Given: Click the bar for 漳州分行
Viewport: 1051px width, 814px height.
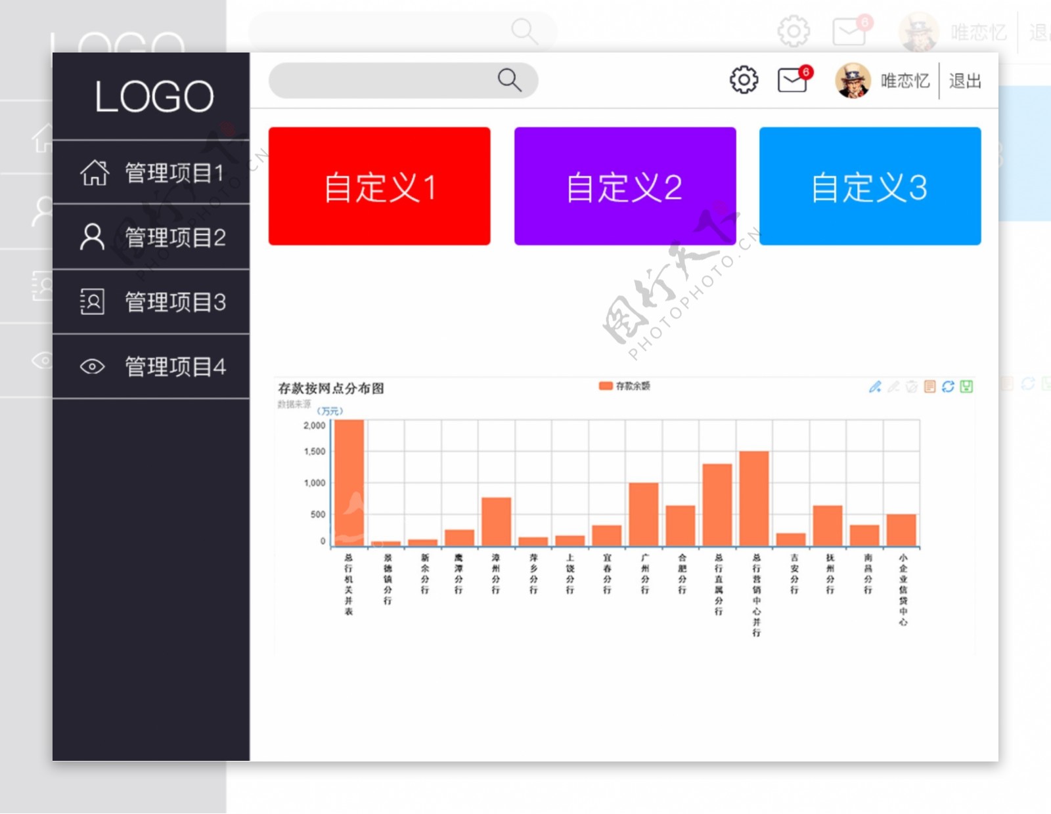Looking at the screenshot, I should click(x=496, y=521).
